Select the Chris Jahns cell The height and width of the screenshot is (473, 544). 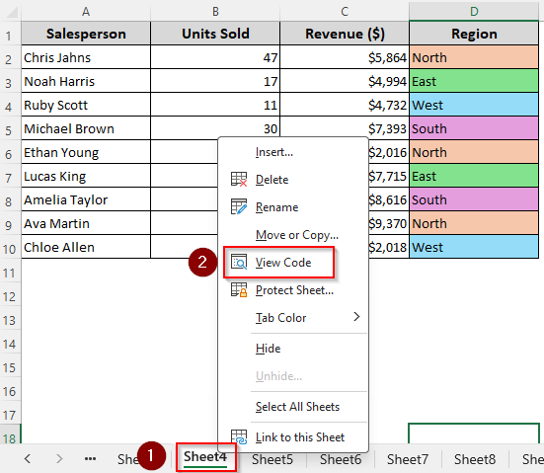[x=86, y=57]
